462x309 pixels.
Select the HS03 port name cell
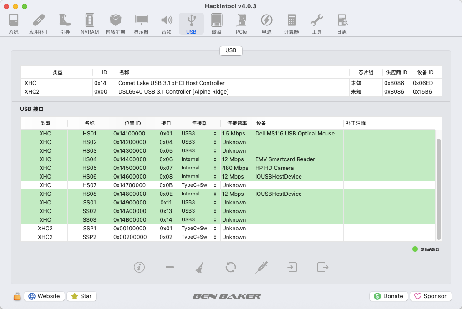(90, 151)
